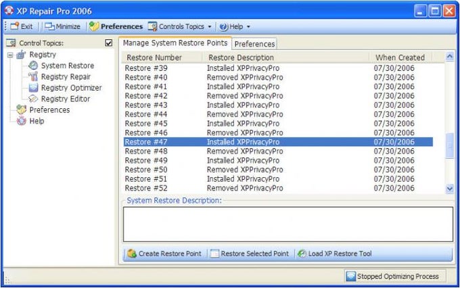Click the Restore Number column header
460x288 pixels.
[x=162, y=57]
